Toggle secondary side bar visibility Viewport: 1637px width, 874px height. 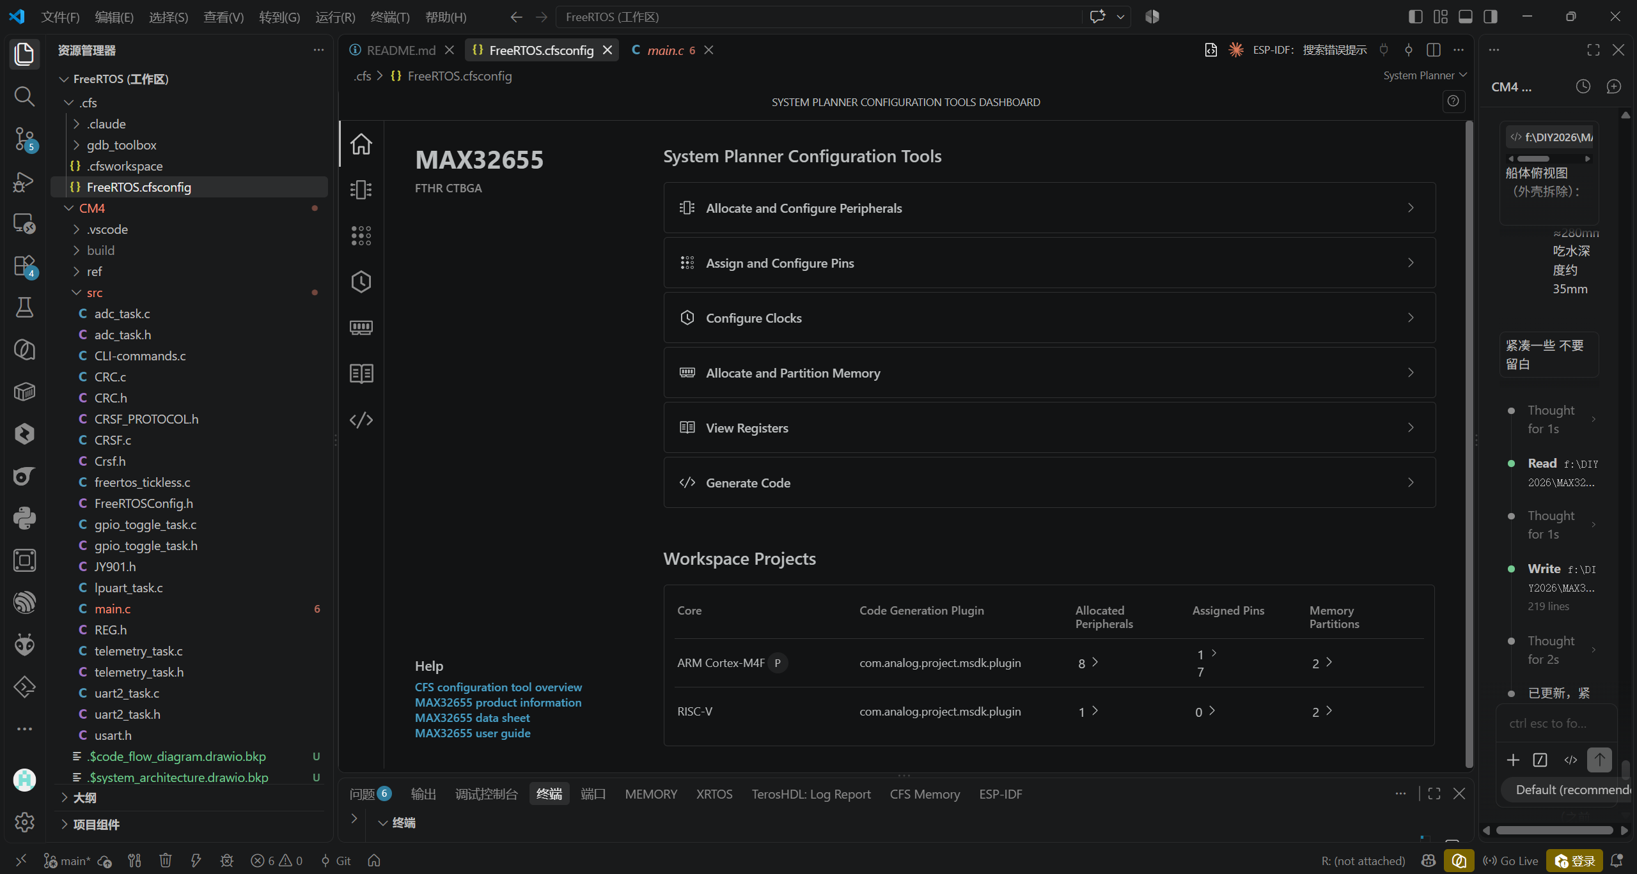[1491, 17]
